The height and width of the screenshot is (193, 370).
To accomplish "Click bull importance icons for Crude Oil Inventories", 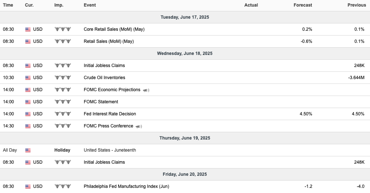I will [63, 77].
